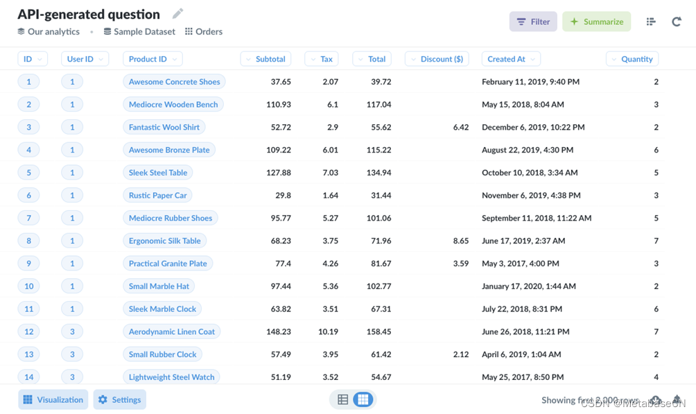The height and width of the screenshot is (414, 696).
Task: Select total value 39.72
Action: pos(381,82)
